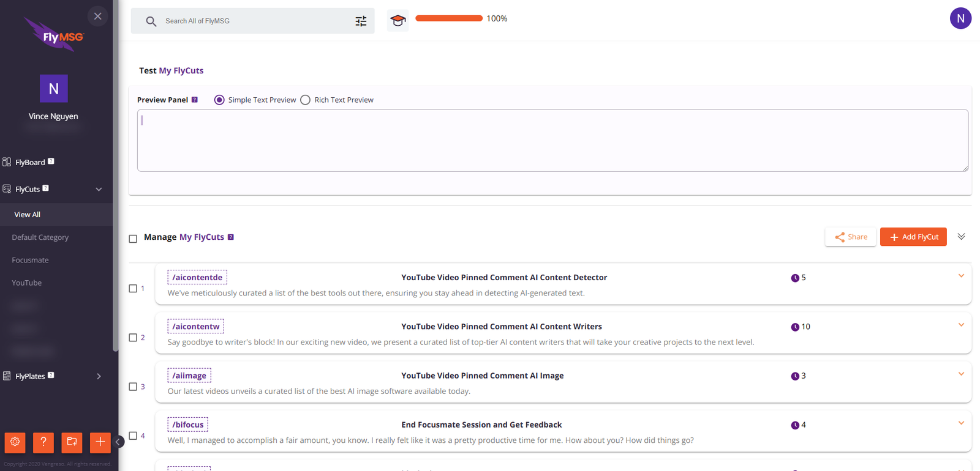Screen dimensions: 980x471
Task: Tick the Manage My FlyCuts select-all checkbox
Action: [133, 239]
